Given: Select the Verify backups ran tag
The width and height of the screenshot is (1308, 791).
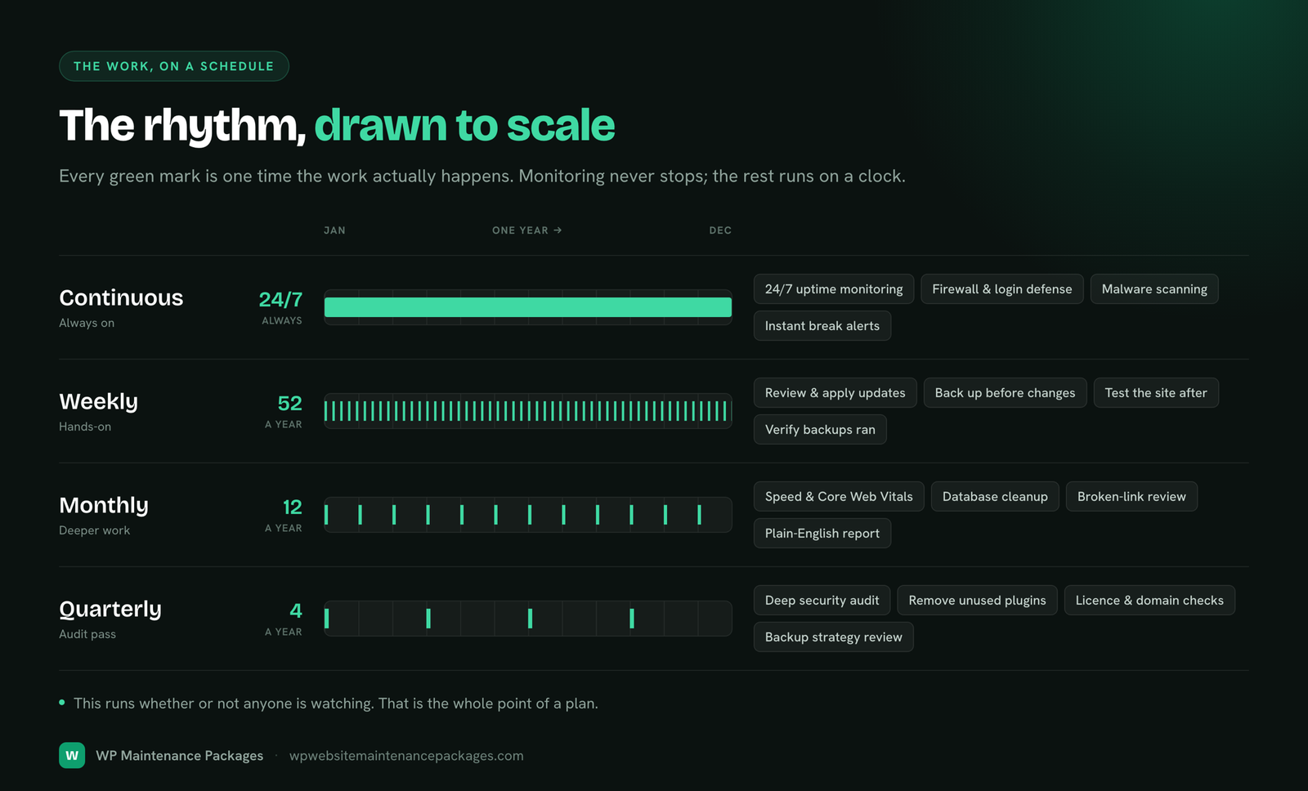Looking at the screenshot, I should click(x=820, y=430).
